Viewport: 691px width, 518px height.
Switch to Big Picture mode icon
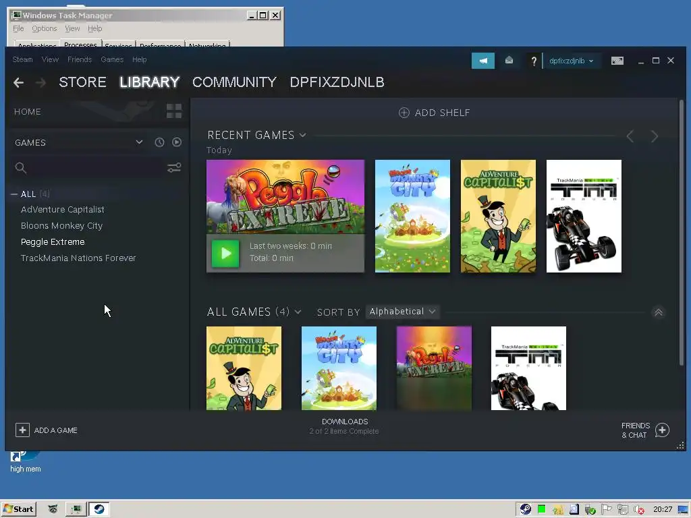617,61
